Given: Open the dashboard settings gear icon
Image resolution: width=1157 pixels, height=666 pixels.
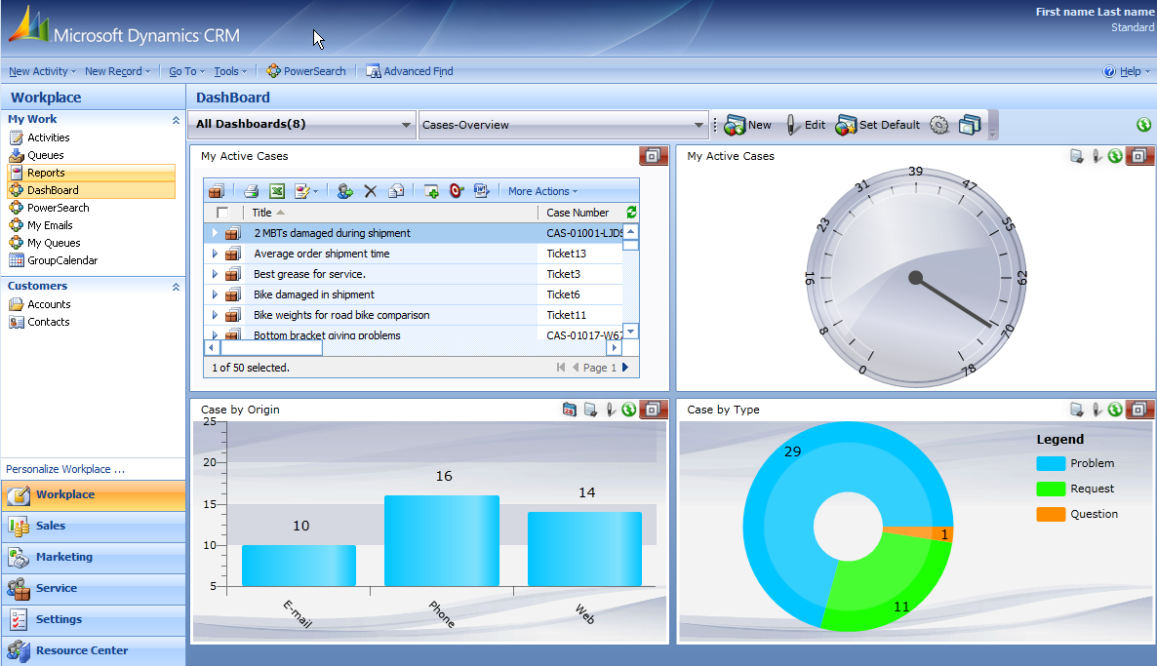Looking at the screenshot, I should click(938, 125).
